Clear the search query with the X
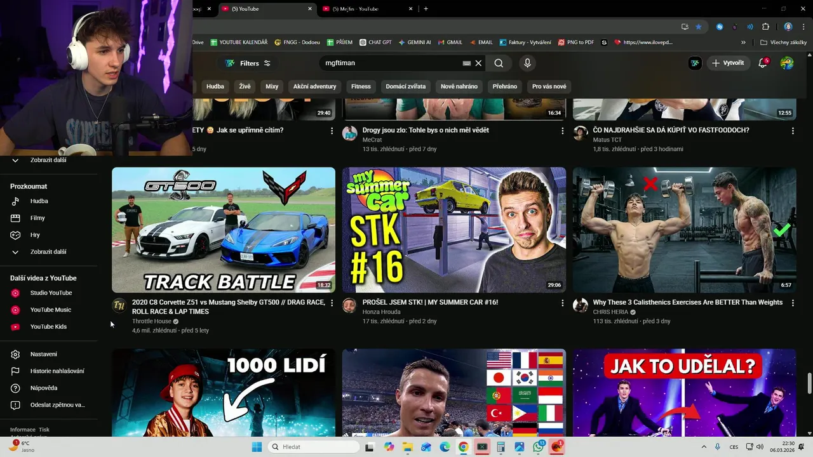Viewport: 813px width, 457px height. (479, 63)
